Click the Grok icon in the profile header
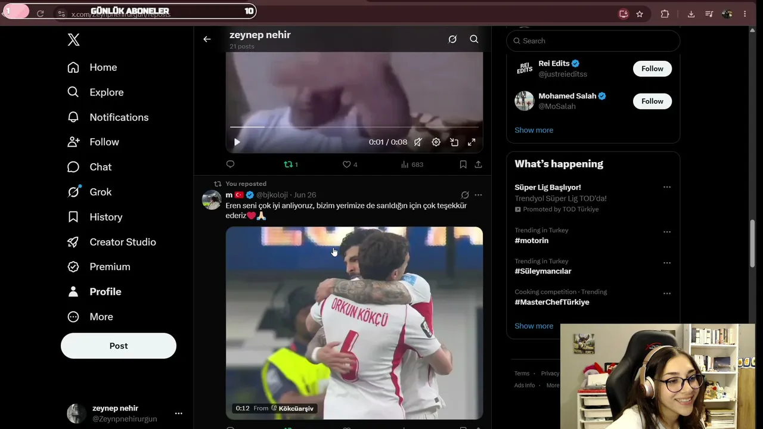The width and height of the screenshot is (763, 429). [452, 39]
